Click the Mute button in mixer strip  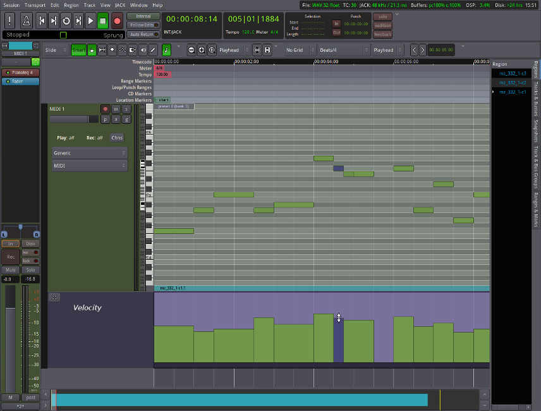point(10,270)
